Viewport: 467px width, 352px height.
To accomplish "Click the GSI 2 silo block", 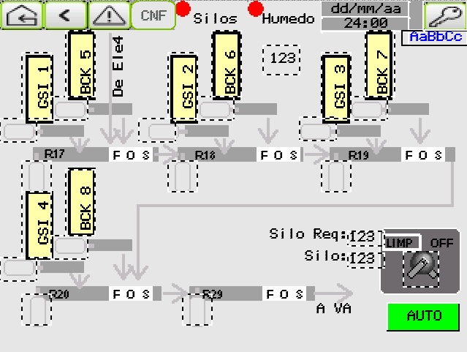I will (x=186, y=88).
